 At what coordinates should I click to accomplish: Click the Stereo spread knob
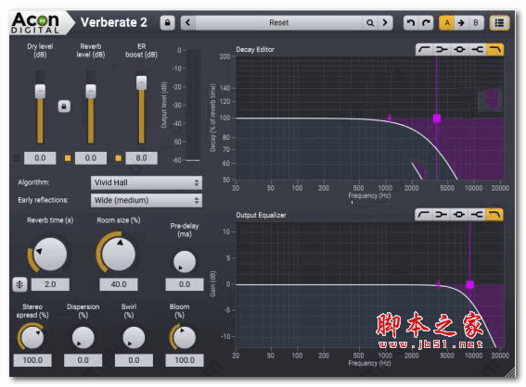[x=32, y=337]
